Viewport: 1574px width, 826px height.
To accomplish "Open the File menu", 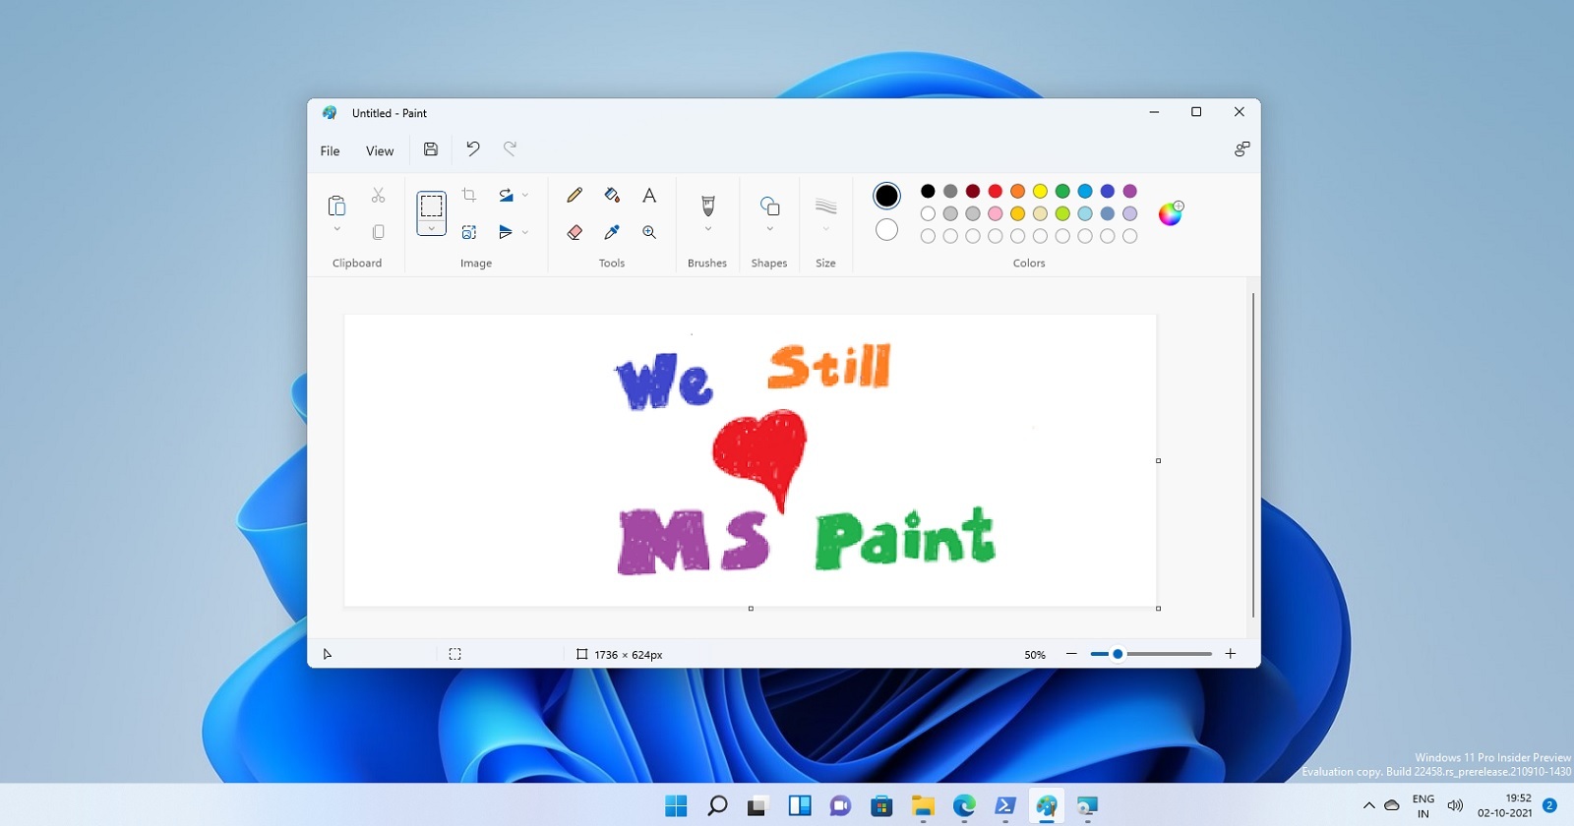I will (330, 151).
